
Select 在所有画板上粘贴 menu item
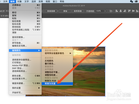(25, 30)
